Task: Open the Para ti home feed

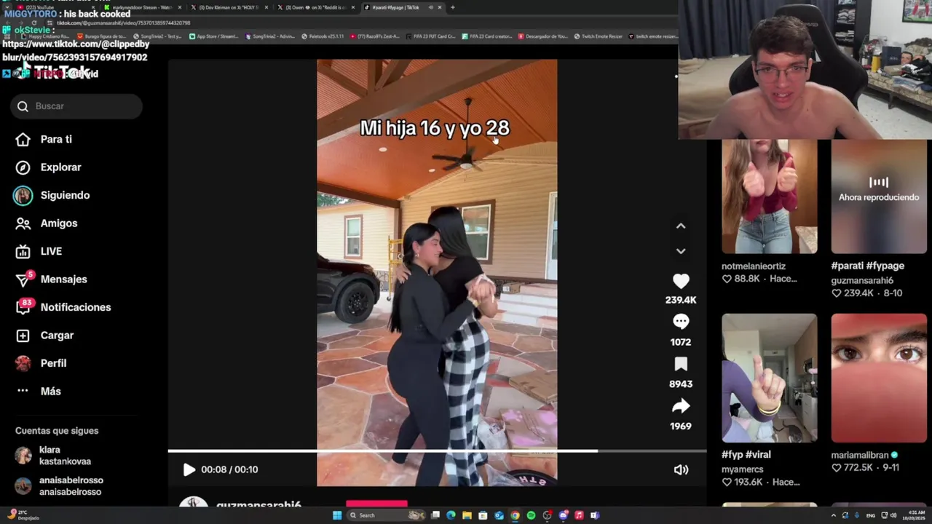Action: pos(44,139)
